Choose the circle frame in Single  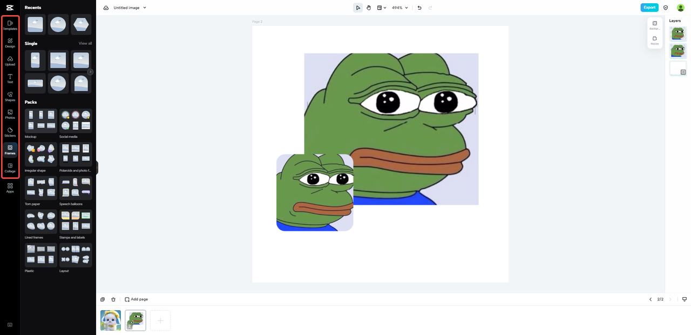coord(58,83)
